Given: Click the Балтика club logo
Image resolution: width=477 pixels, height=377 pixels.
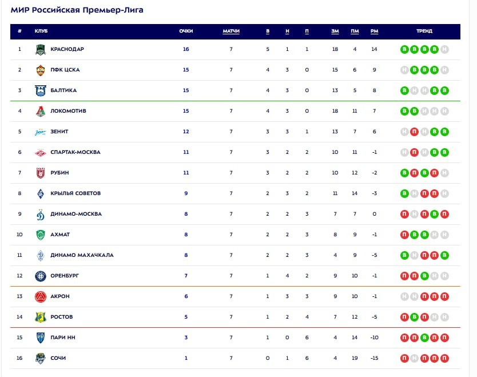Looking at the screenshot, I should coord(41,90).
